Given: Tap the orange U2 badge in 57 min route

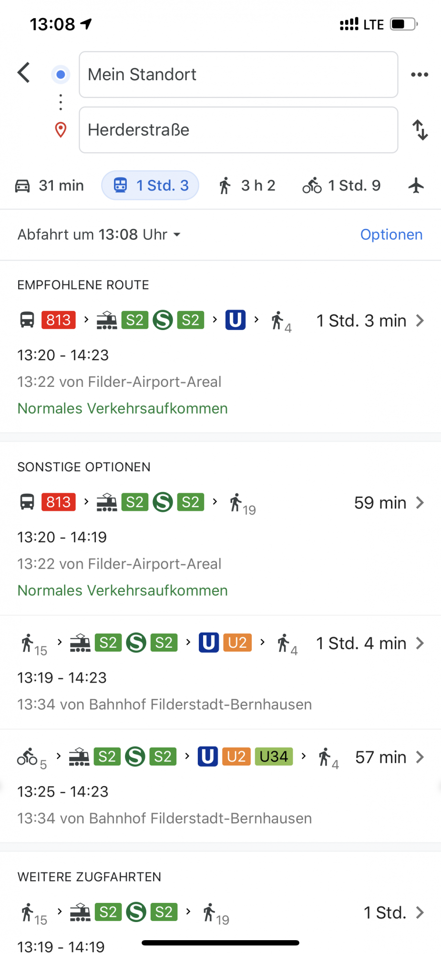Looking at the screenshot, I should 236,757.
